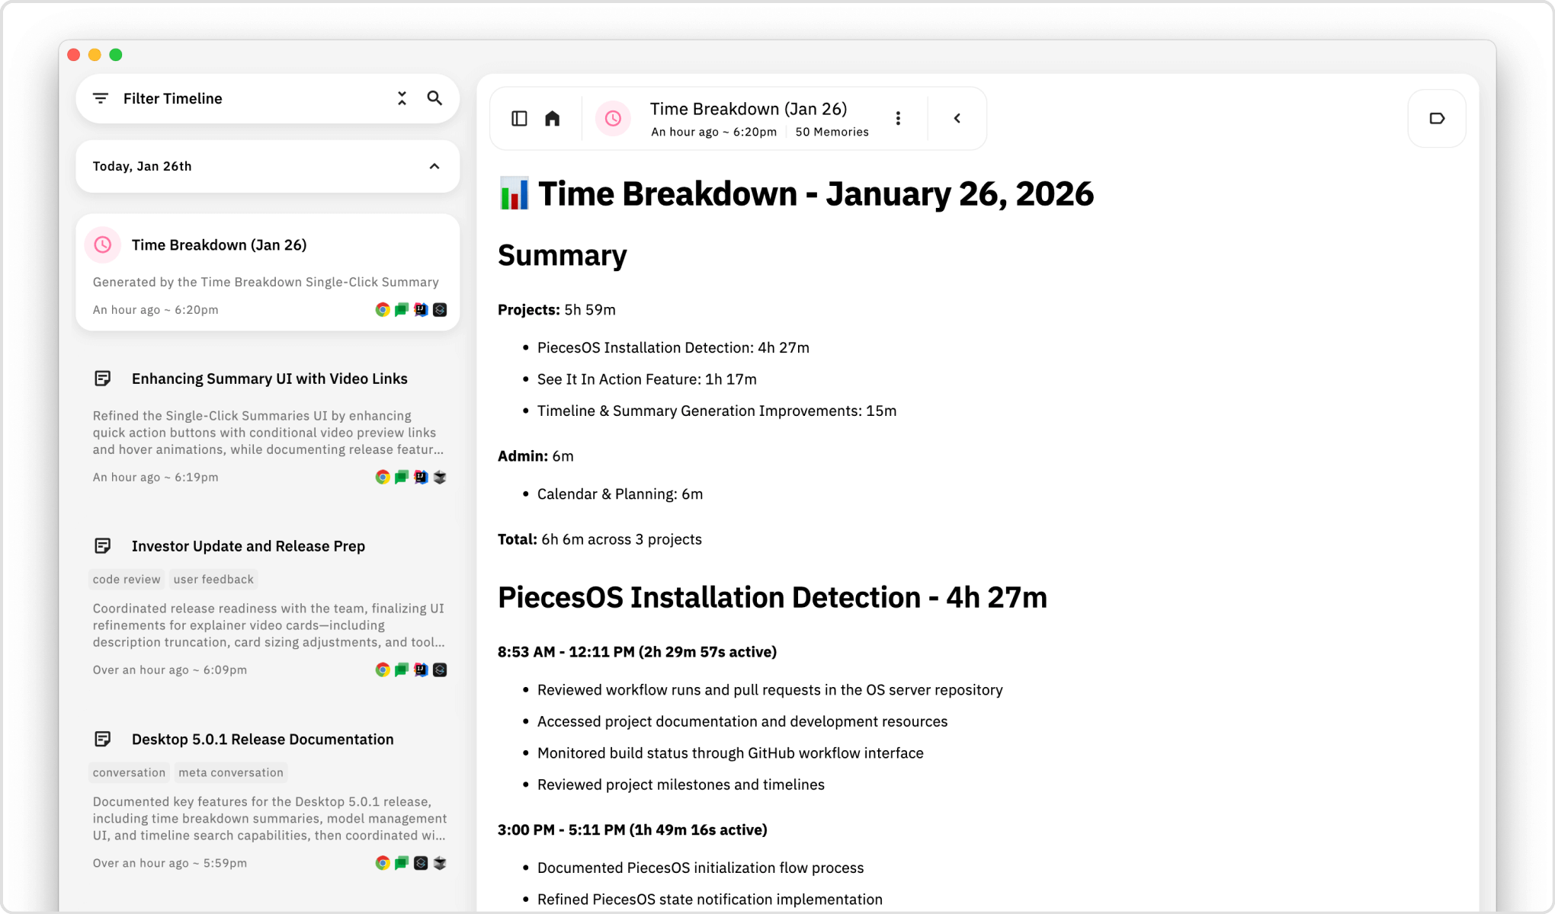Select the Chrome icon on the Time Breakdown card
1555x914 pixels.
(382, 309)
